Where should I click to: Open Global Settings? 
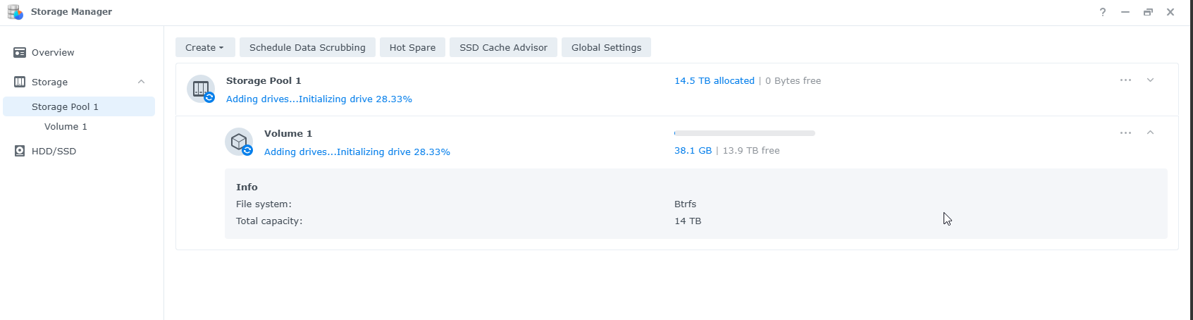(x=606, y=47)
